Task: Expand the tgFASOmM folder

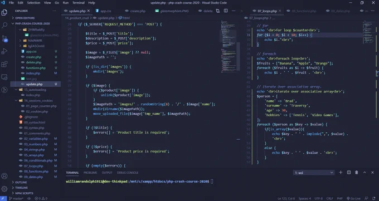Action: tap(35, 46)
